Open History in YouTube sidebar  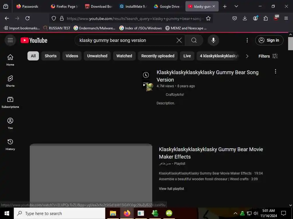[x=10, y=144]
